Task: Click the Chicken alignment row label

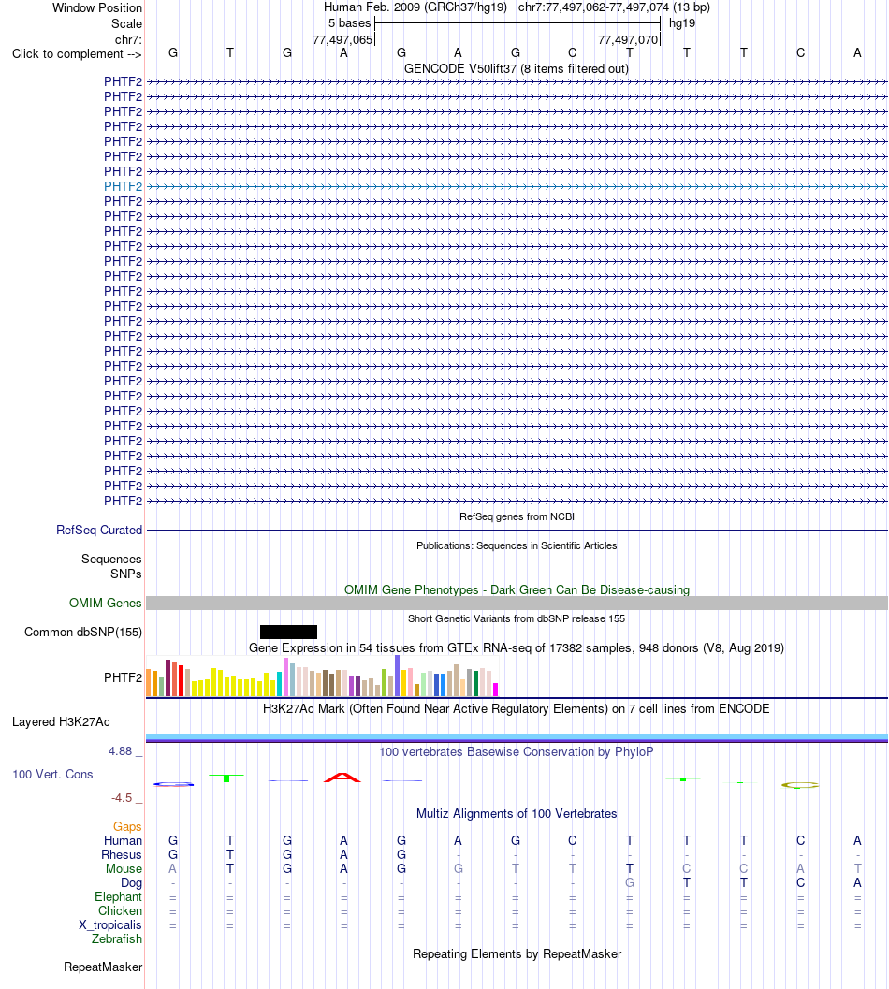Action: coord(120,910)
